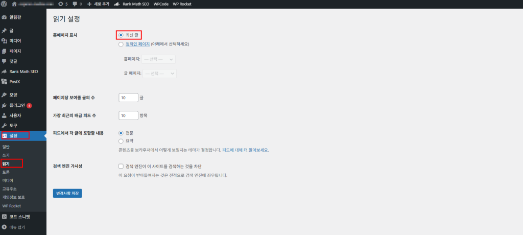This screenshot has height=235, width=523.
Task: Open the 사용자 person icon
Action: pos(4,115)
